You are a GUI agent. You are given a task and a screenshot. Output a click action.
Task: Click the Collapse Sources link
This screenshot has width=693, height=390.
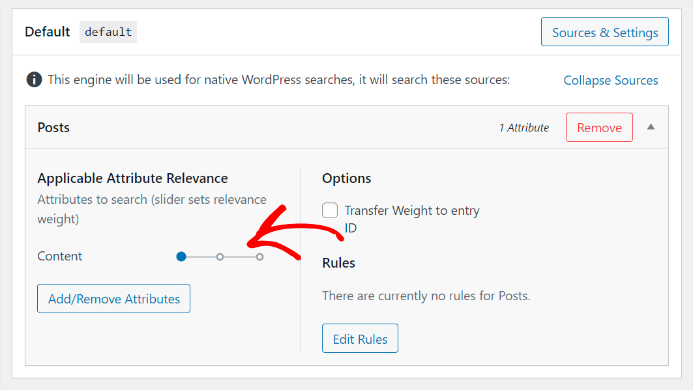coord(610,80)
